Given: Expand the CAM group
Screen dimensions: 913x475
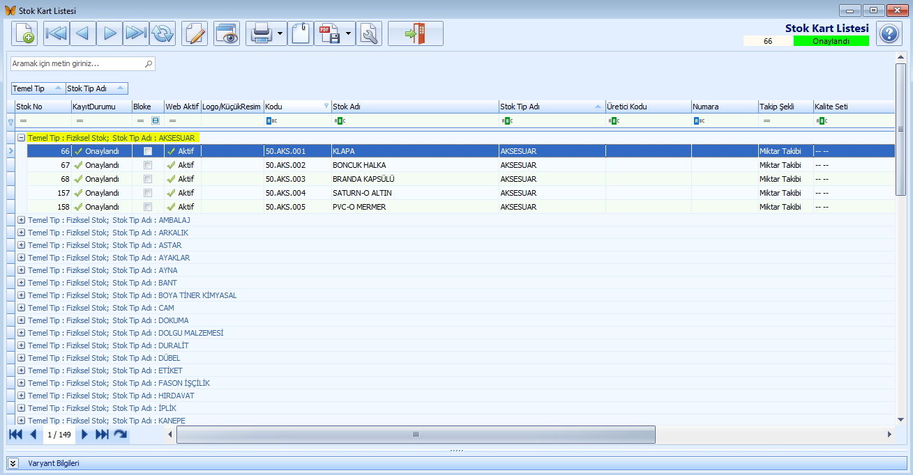Looking at the screenshot, I should click(x=22, y=308).
